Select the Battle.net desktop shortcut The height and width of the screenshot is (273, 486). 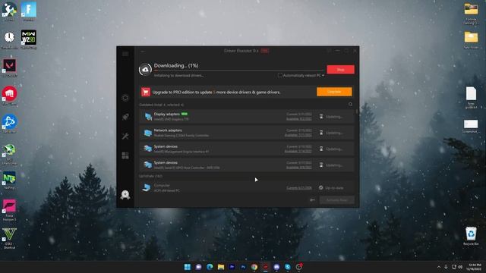[9, 124]
